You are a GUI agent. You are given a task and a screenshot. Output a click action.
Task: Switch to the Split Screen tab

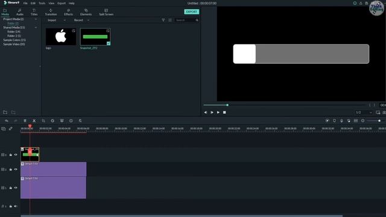coord(106,12)
